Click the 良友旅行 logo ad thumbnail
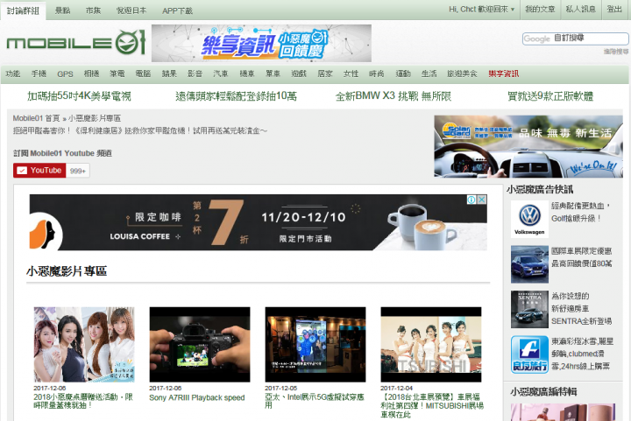 click(x=529, y=354)
